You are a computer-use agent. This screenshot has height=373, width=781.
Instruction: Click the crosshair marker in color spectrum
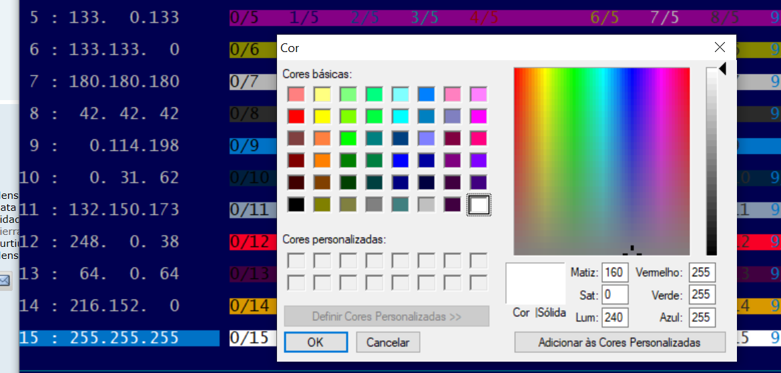[x=632, y=250]
